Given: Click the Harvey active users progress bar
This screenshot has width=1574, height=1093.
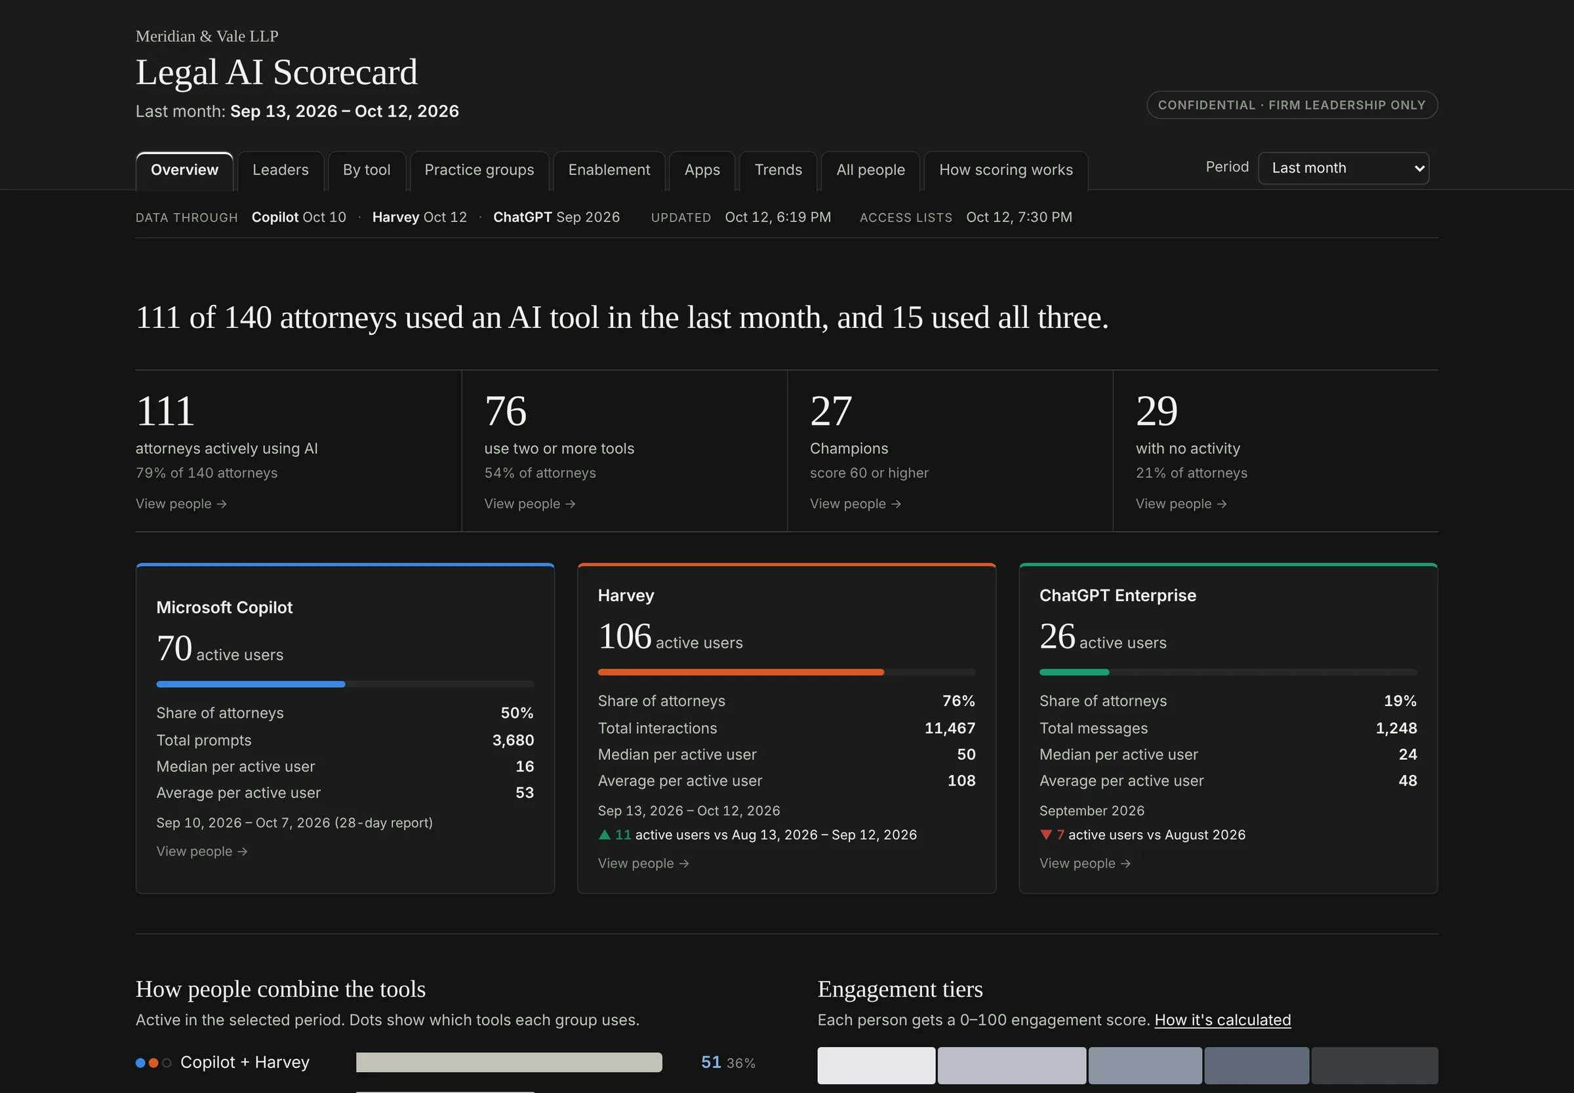Looking at the screenshot, I should click(786, 673).
